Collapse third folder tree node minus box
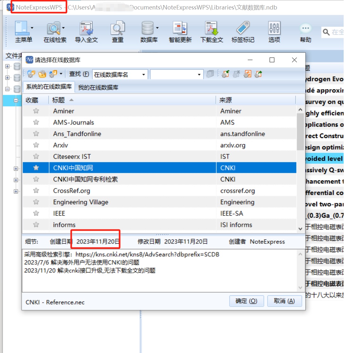Image resolution: width=356 pixels, height=353 pixels. coord(7,89)
